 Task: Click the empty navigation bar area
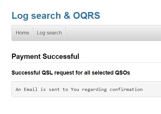pyautogui.click(x=113, y=33)
